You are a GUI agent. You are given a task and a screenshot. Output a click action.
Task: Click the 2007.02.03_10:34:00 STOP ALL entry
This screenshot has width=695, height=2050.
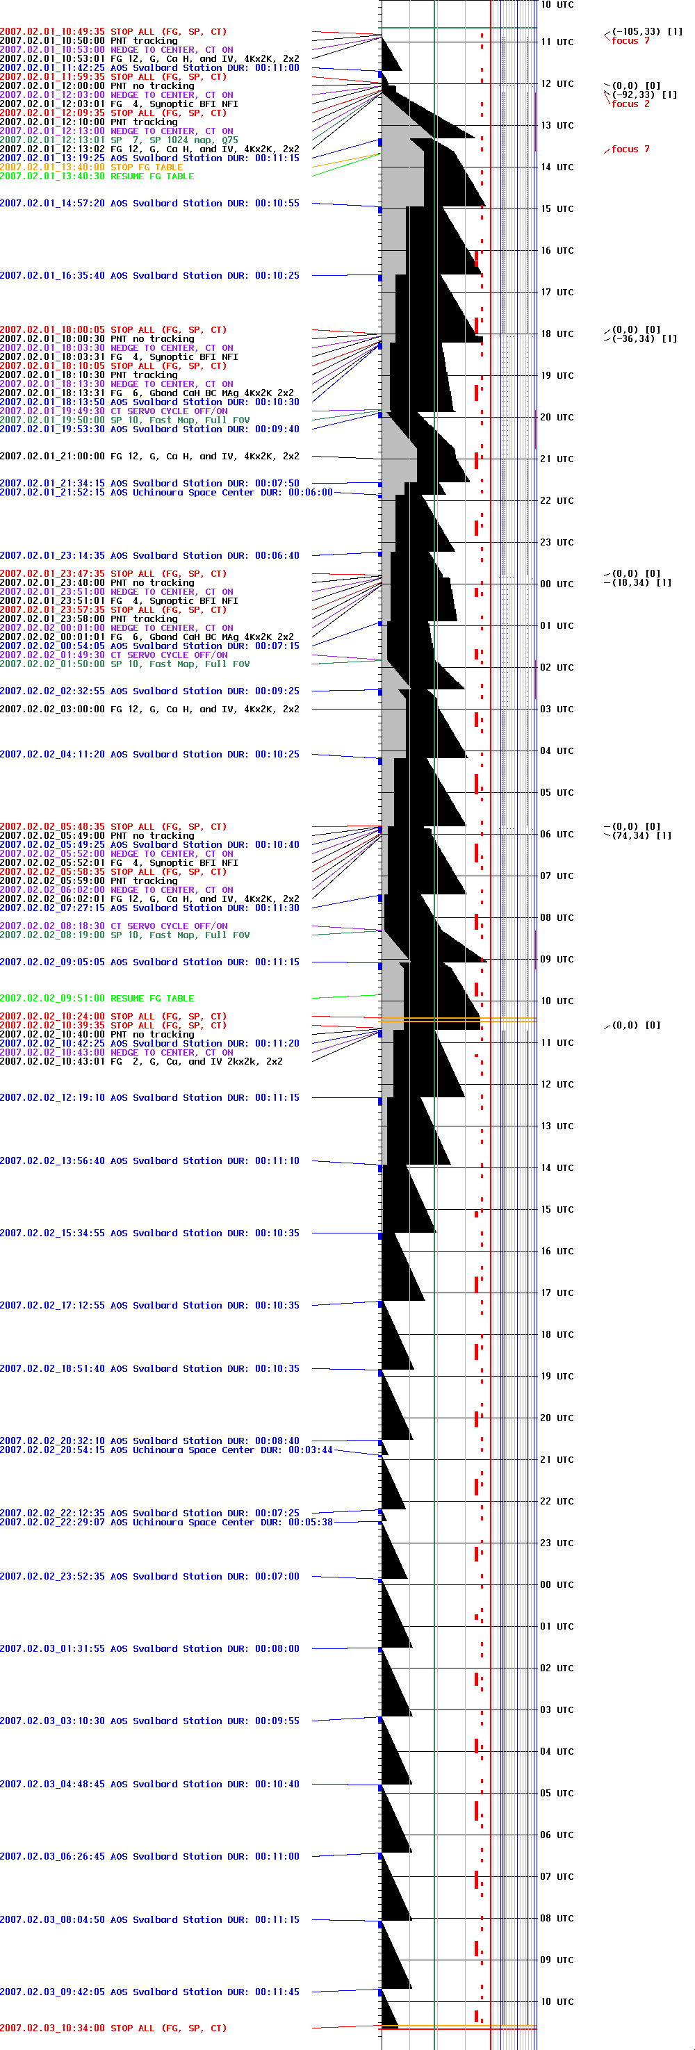[113, 2028]
